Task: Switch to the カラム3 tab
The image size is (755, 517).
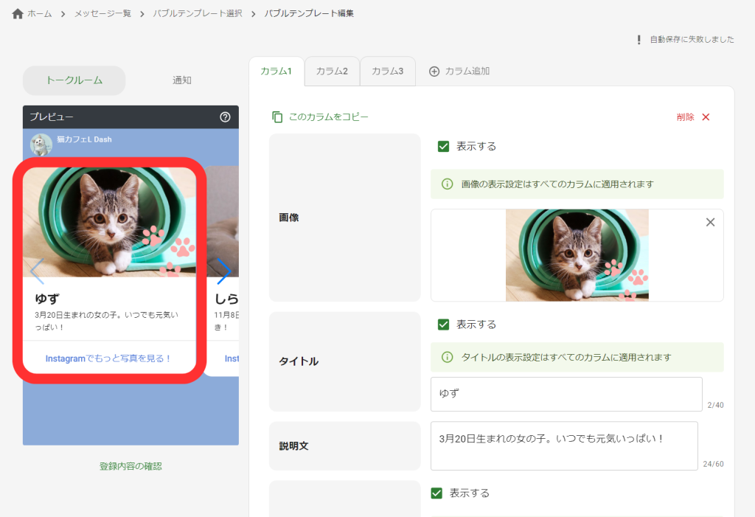Action: [x=387, y=71]
